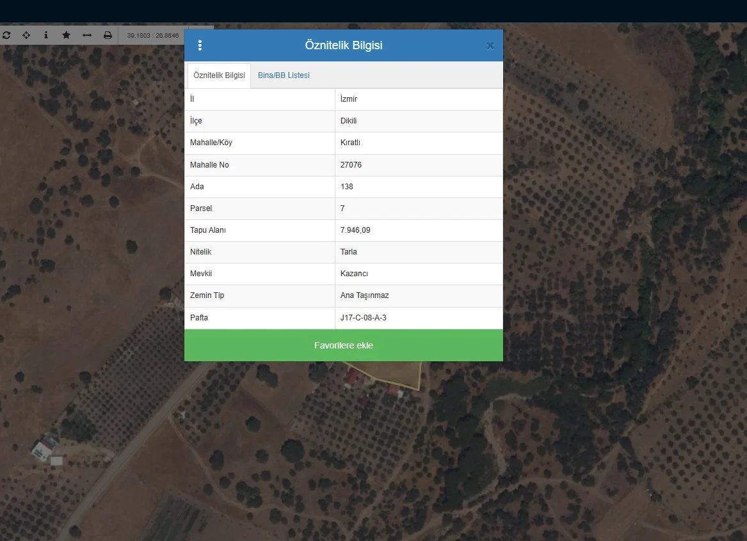Switch to the Bina/BB Listesi tab
The image size is (747, 541).
284,75
